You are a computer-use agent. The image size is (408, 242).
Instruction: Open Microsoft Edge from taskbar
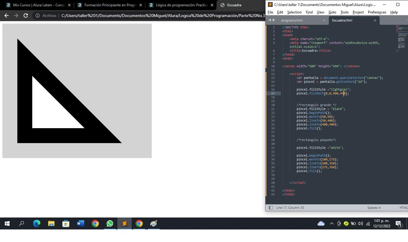click(x=36, y=223)
